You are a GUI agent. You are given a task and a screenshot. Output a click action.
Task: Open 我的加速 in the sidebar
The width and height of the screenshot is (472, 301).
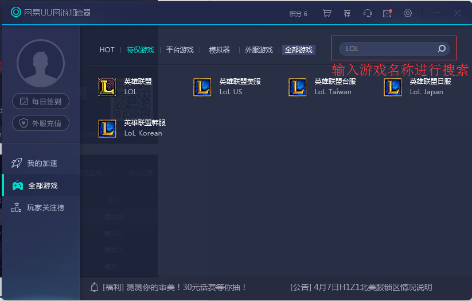click(41, 163)
